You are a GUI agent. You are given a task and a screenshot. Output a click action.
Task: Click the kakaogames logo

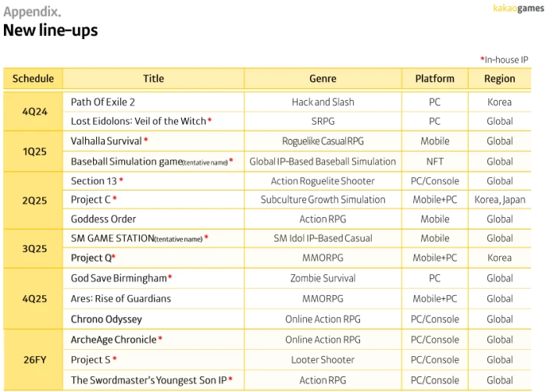tap(518, 9)
